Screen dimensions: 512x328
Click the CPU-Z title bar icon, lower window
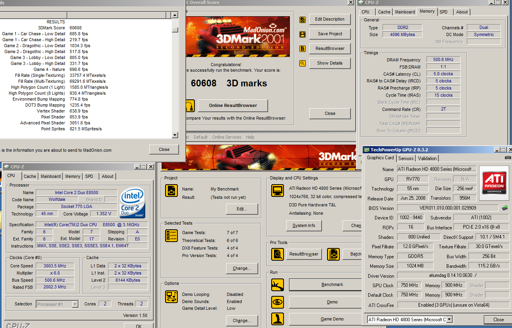click(7, 167)
